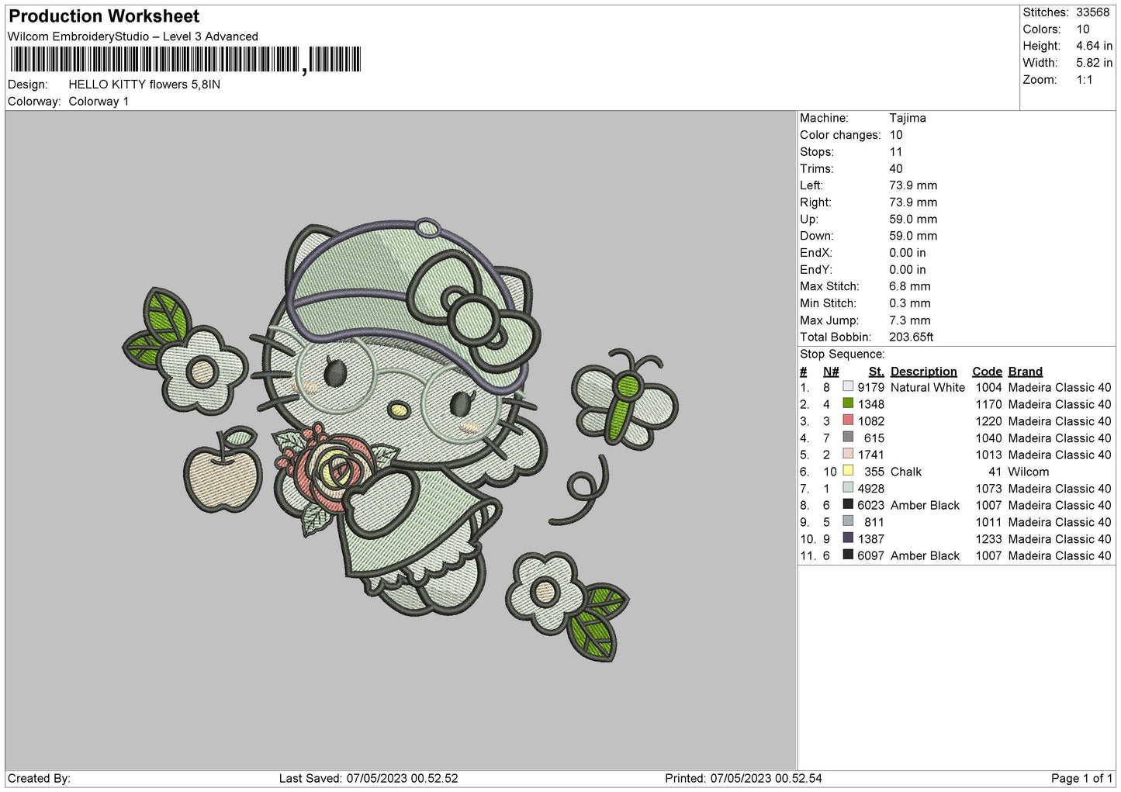The width and height of the screenshot is (1121, 792).
Task: Click 'Amber Black' in the 6023 row
Action: point(926,506)
